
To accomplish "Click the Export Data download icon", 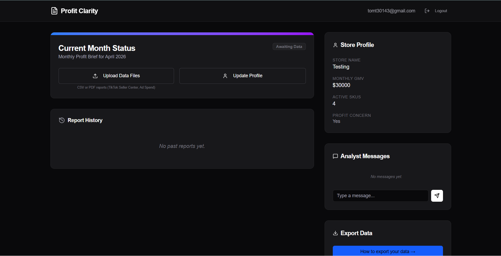I will click(335, 233).
